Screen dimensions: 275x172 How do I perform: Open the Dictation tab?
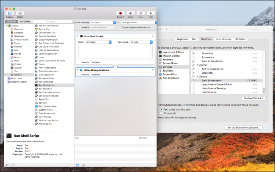click(x=240, y=39)
